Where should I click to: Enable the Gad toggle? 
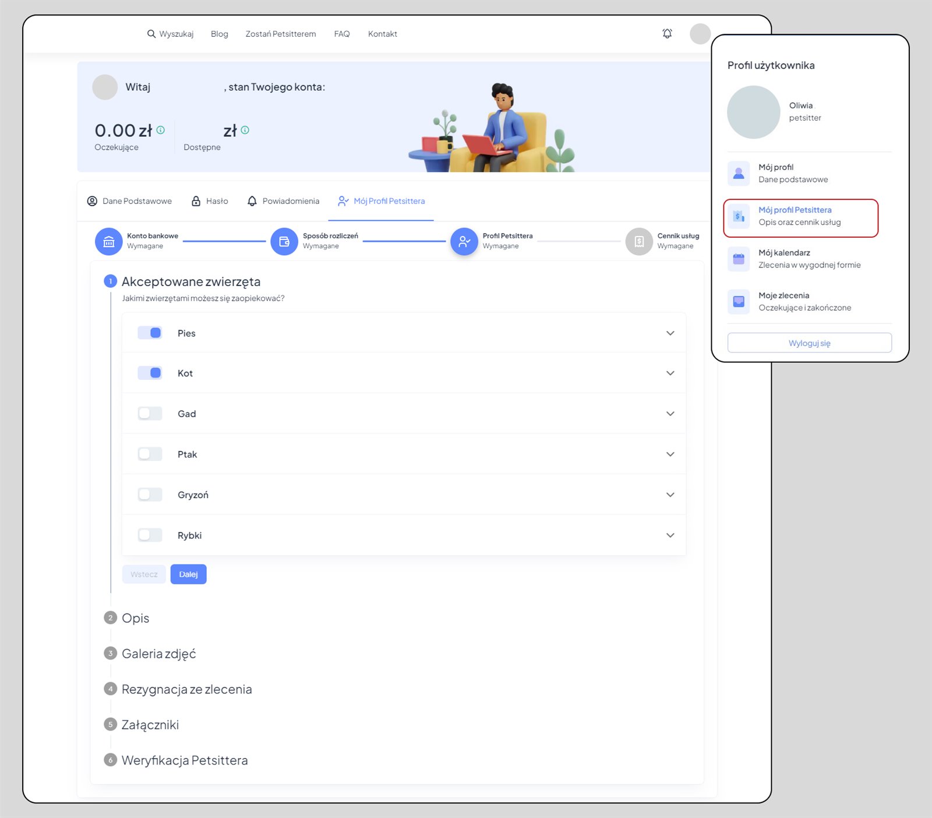point(150,414)
